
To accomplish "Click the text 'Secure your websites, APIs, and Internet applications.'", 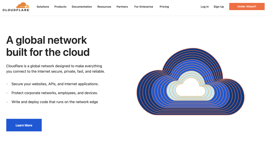I will 55,84.
